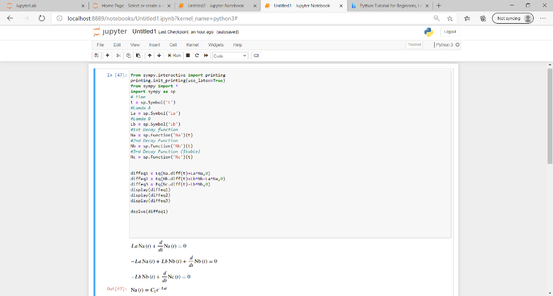553x296 pixels.
Task: Open the browser Collections icon
Action: tap(483, 18)
